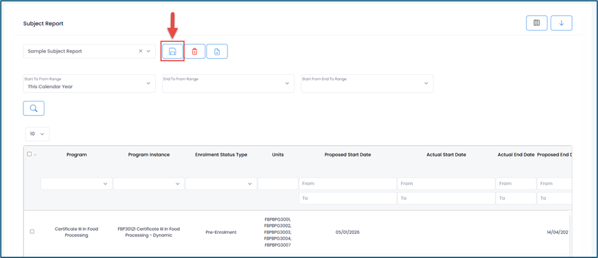This screenshot has width=598, height=258.
Task: Click the red delete trash icon
Action: click(x=194, y=51)
